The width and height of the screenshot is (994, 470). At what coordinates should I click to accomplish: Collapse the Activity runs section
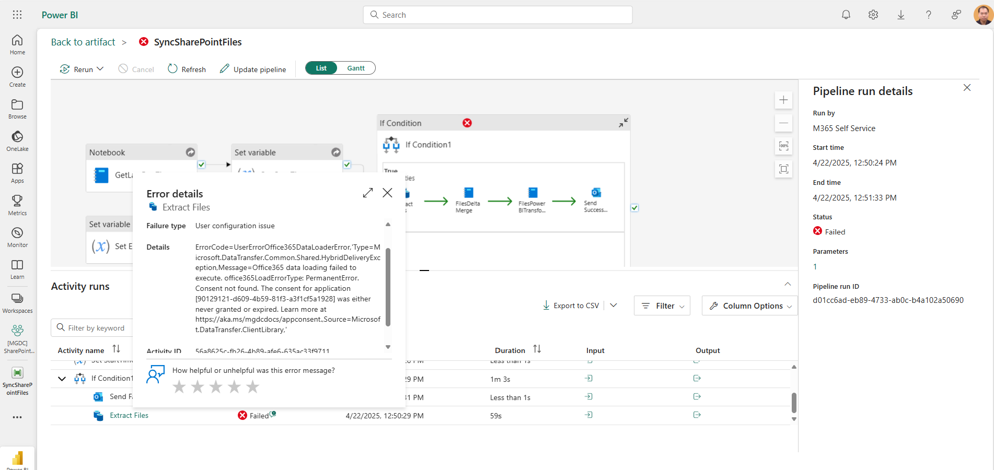click(x=788, y=284)
